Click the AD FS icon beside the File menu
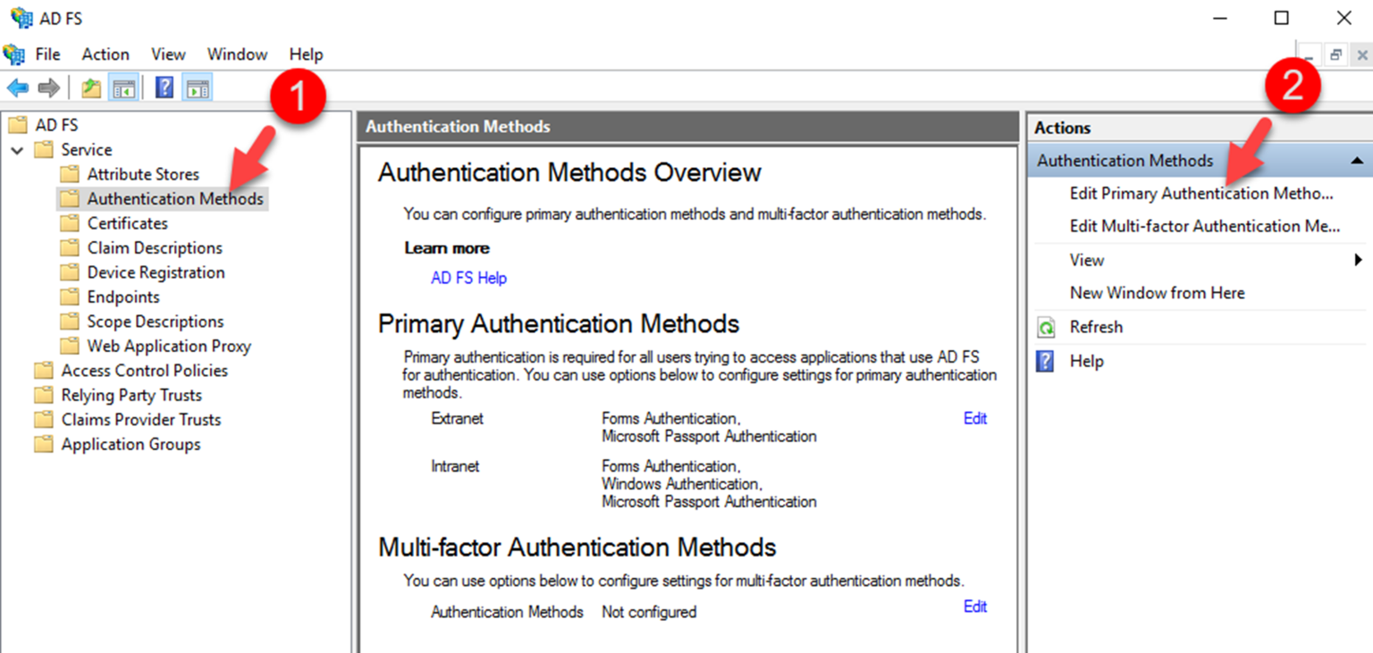Image resolution: width=1373 pixels, height=653 pixels. (x=14, y=54)
